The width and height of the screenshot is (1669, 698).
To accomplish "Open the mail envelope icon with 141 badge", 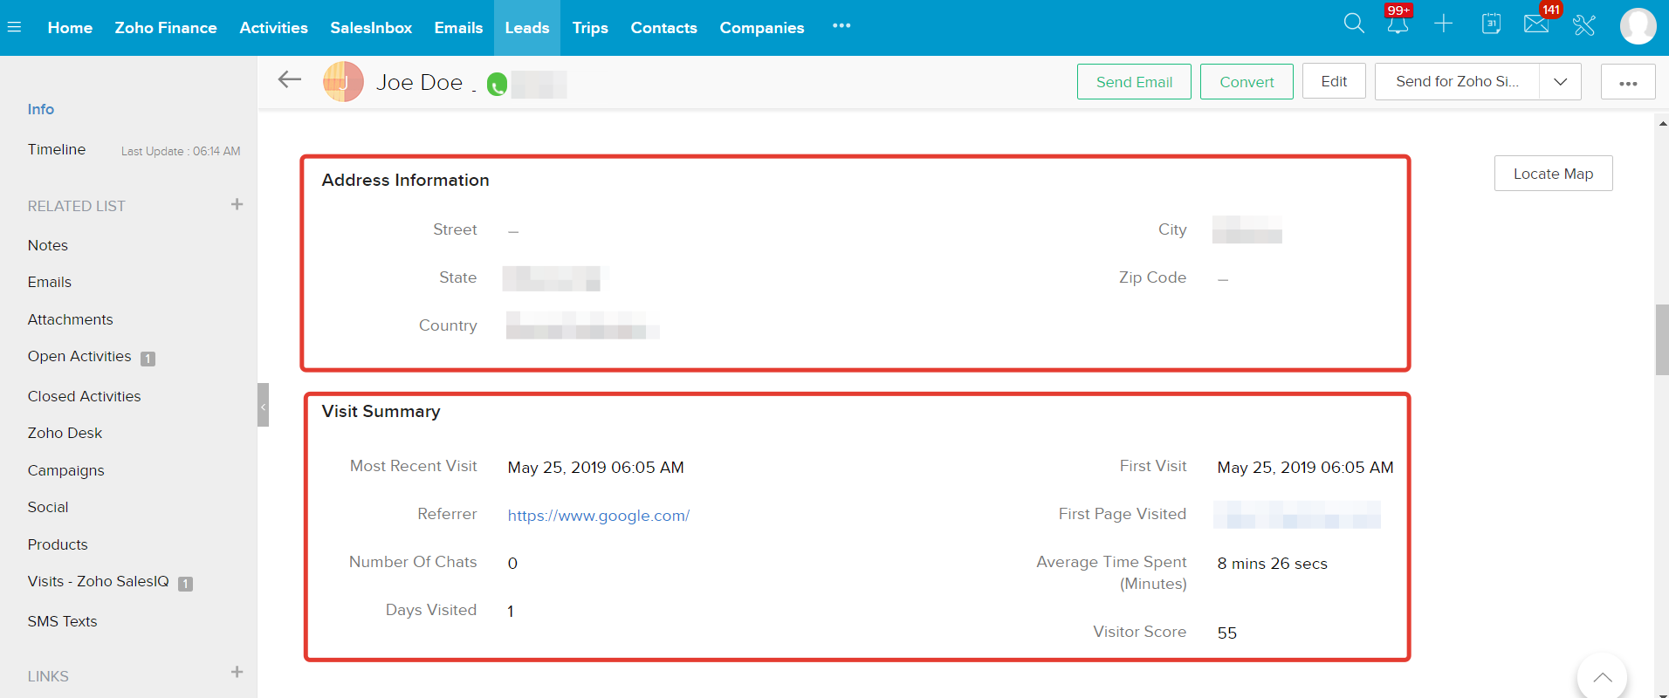I will point(1536,24).
